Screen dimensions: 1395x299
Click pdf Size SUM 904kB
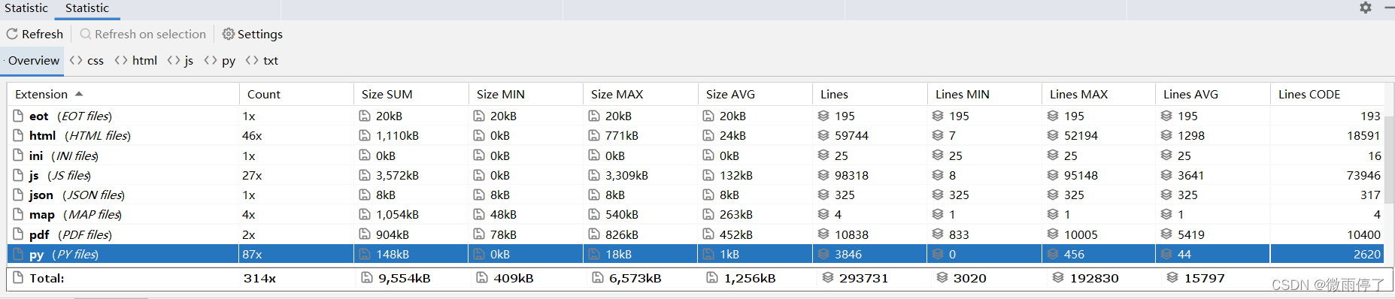(x=393, y=234)
